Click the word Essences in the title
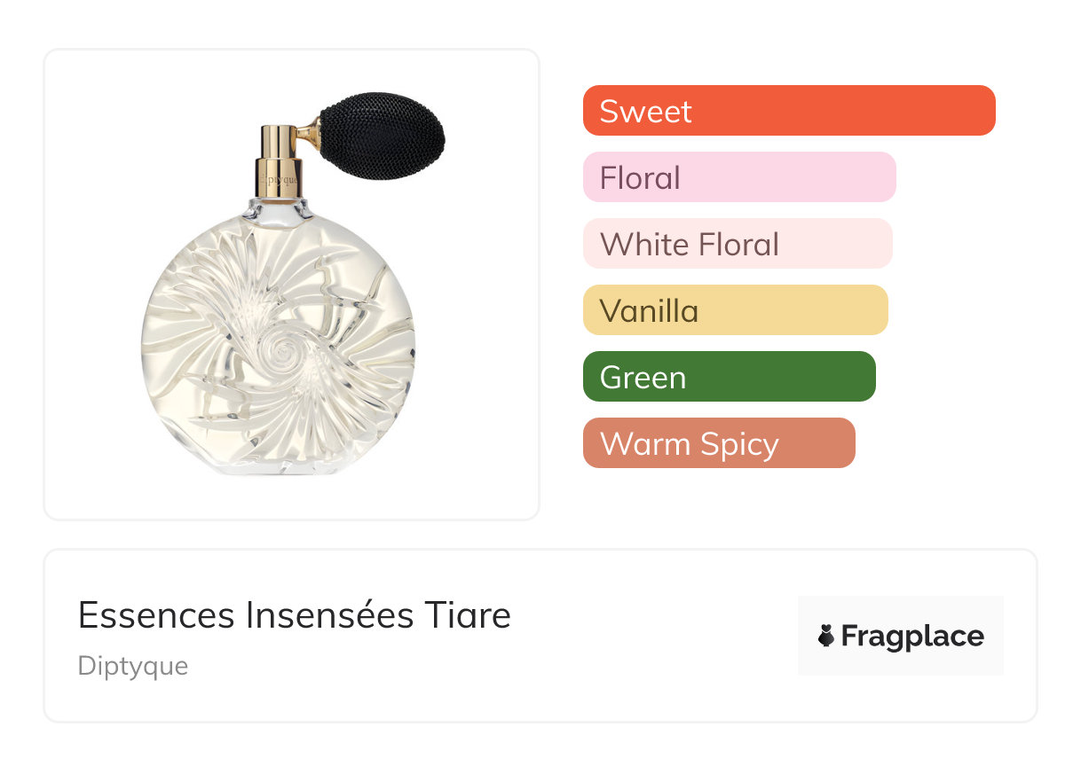 coord(157,615)
